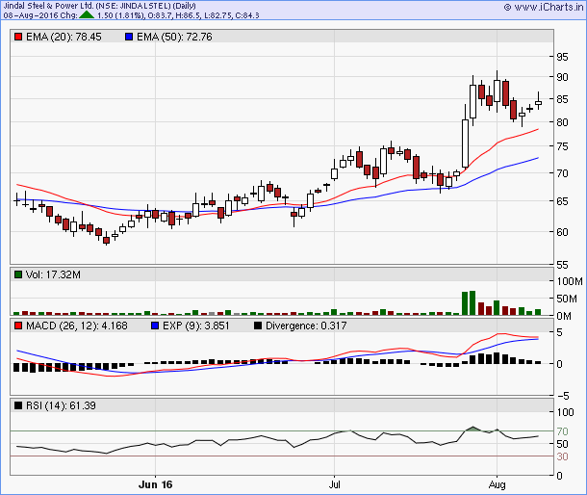
Task: Click the 100M volume axis label
Action: coord(570,281)
